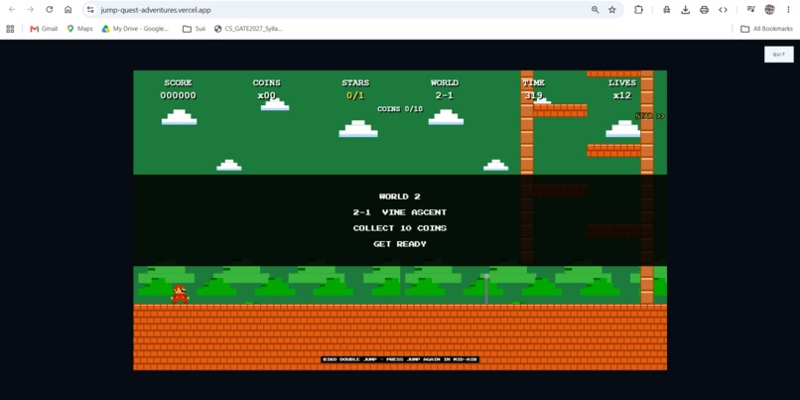
Task: Click the SCORE 000000 counter
Action: [178, 88]
